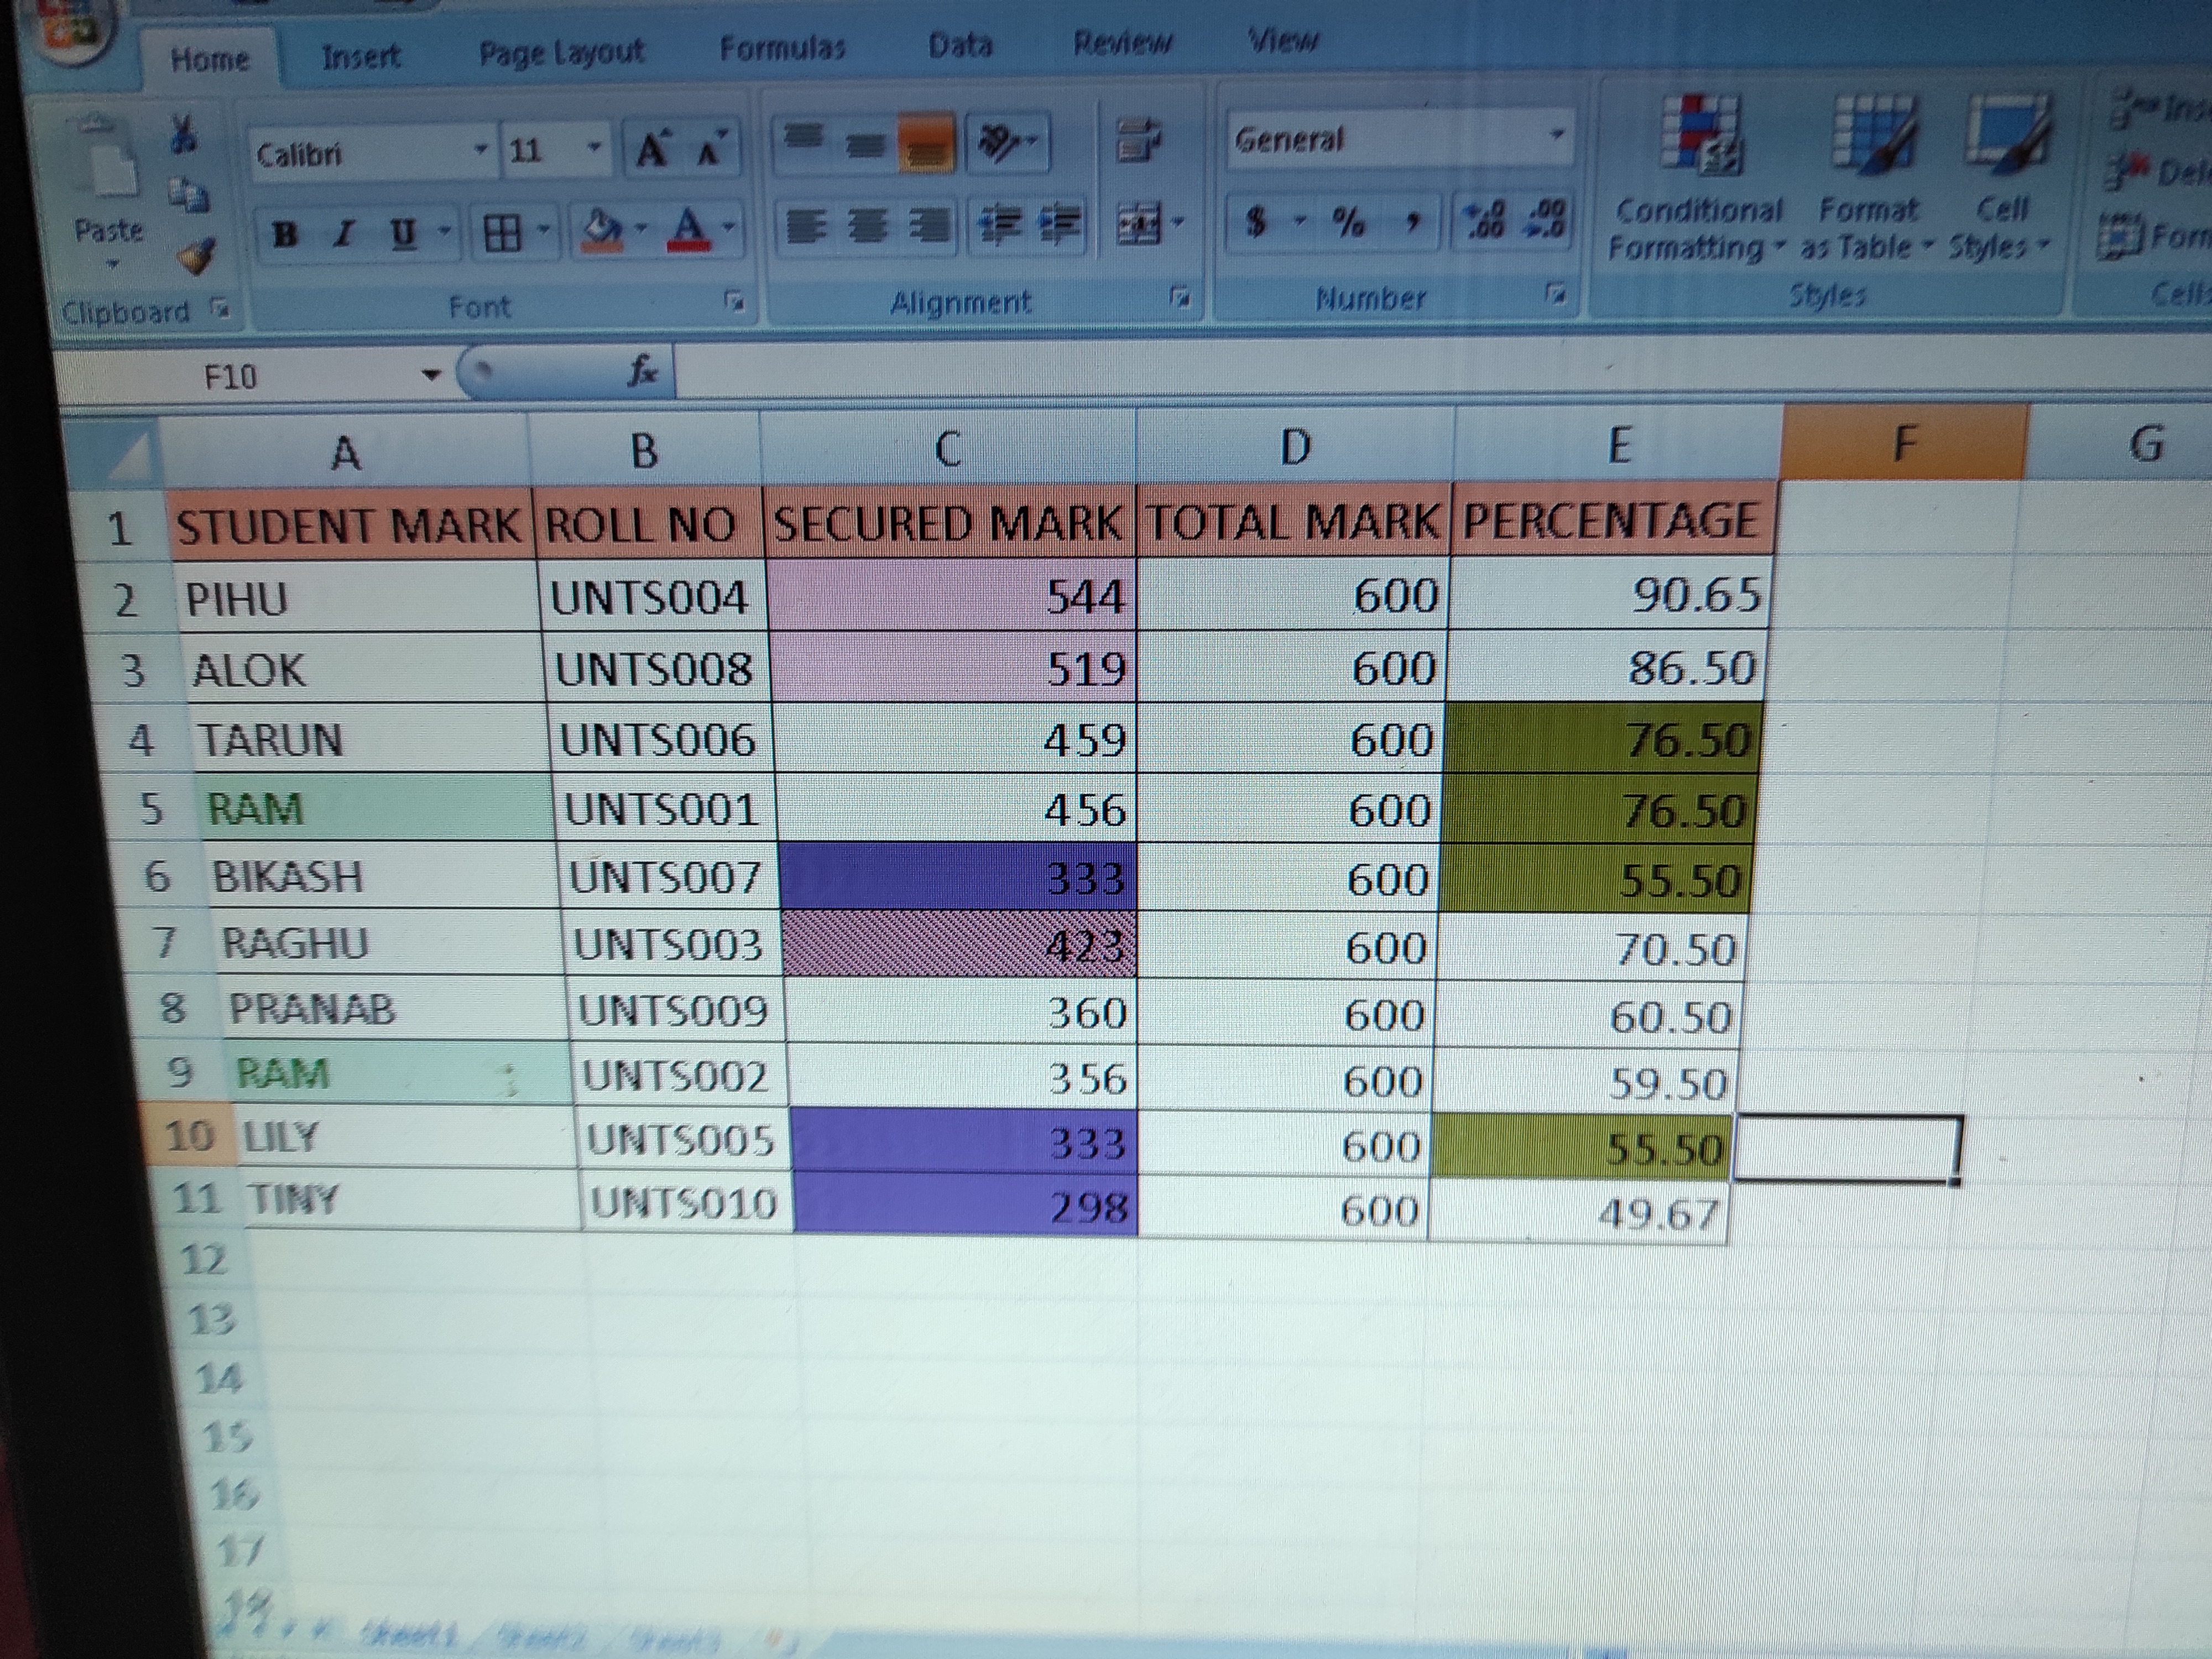Click the Format Painter brush icon
The image size is (2212, 1659).
pyautogui.click(x=196, y=257)
